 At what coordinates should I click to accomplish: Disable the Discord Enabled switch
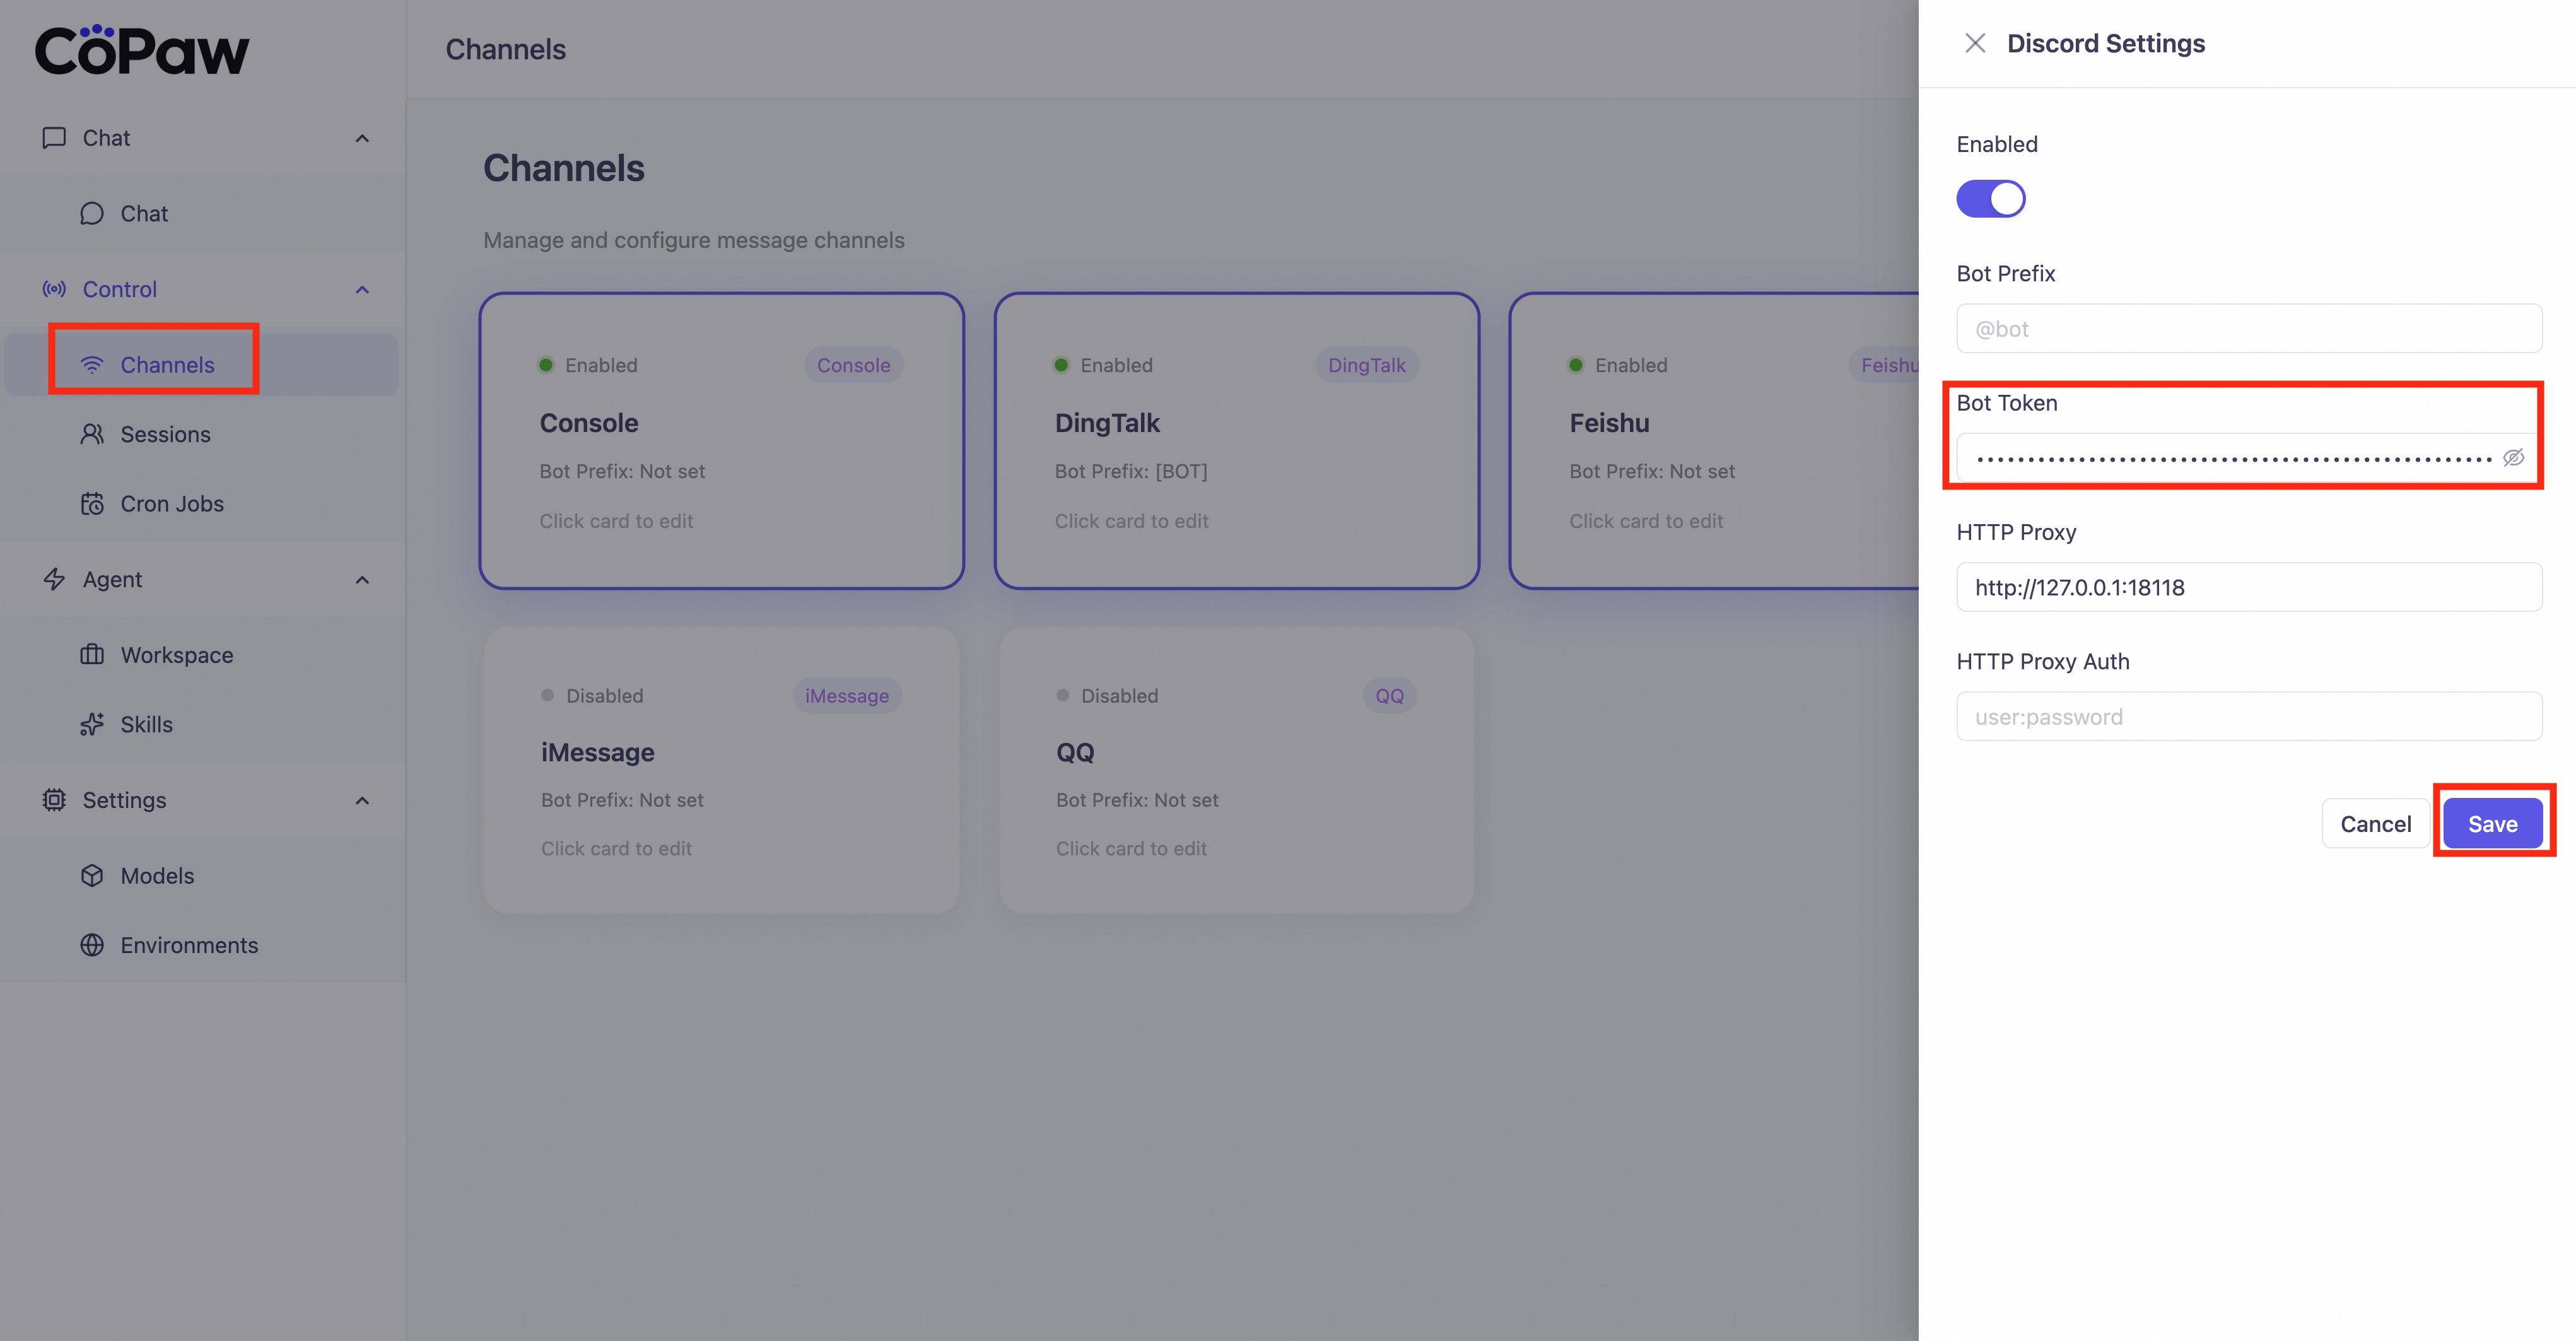(x=1990, y=199)
